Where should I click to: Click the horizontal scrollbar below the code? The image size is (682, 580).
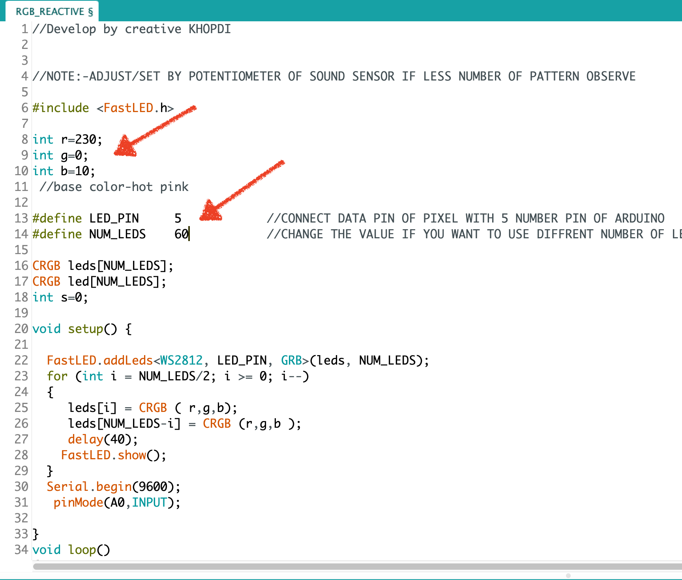pyautogui.click(x=357, y=567)
